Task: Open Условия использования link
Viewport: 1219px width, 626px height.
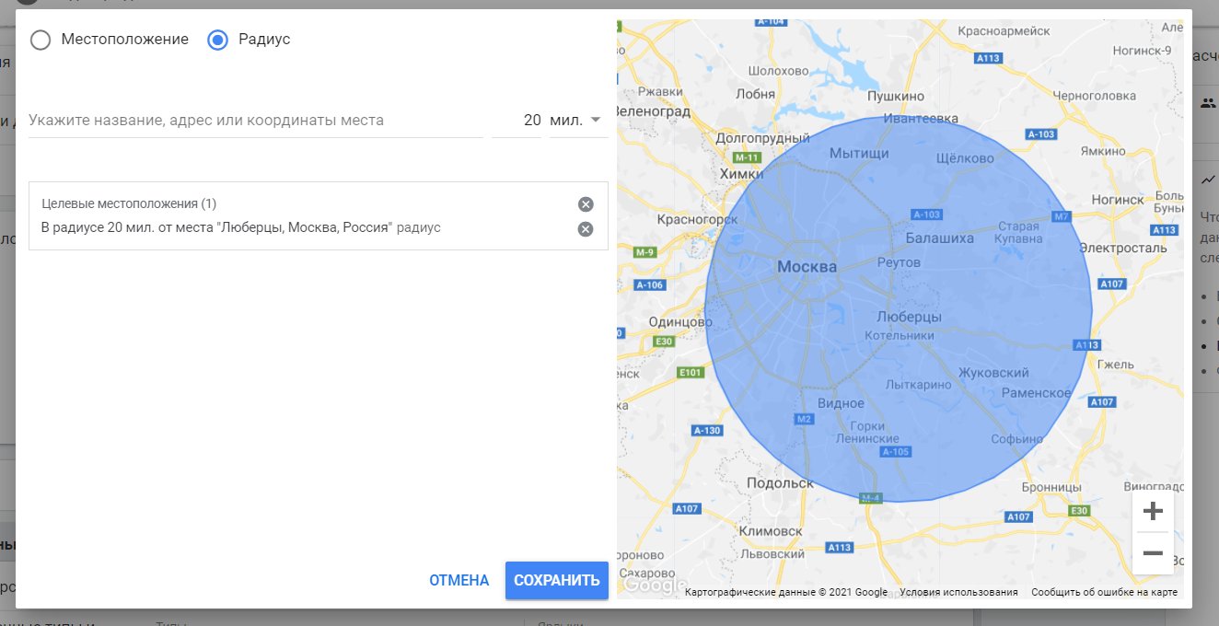Action: 958,593
